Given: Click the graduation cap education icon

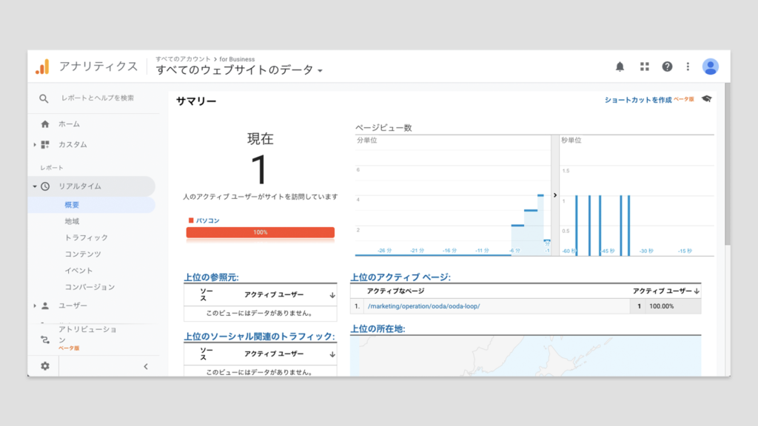Looking at the screenshot, I should (706, 99).
